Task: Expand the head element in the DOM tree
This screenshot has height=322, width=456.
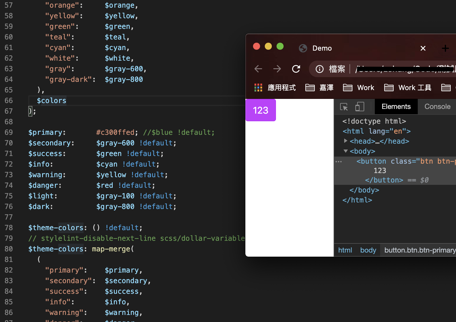Action: 346,141
